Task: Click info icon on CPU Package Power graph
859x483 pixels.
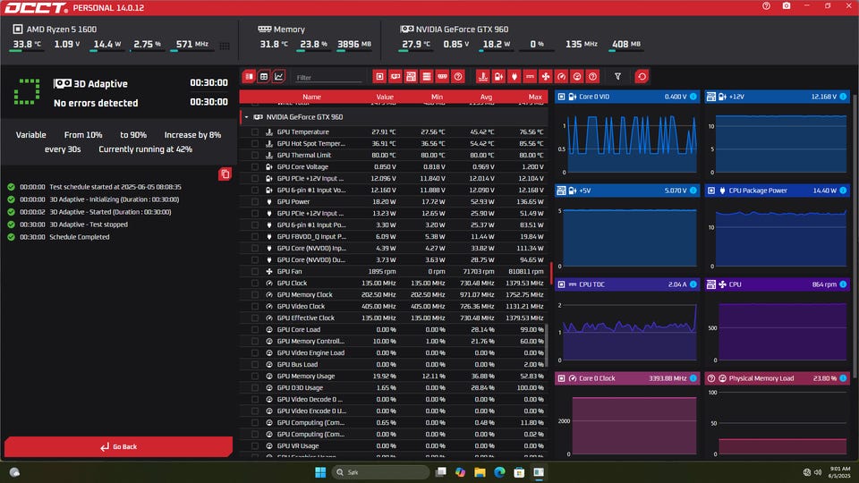Action: [843, 191]
